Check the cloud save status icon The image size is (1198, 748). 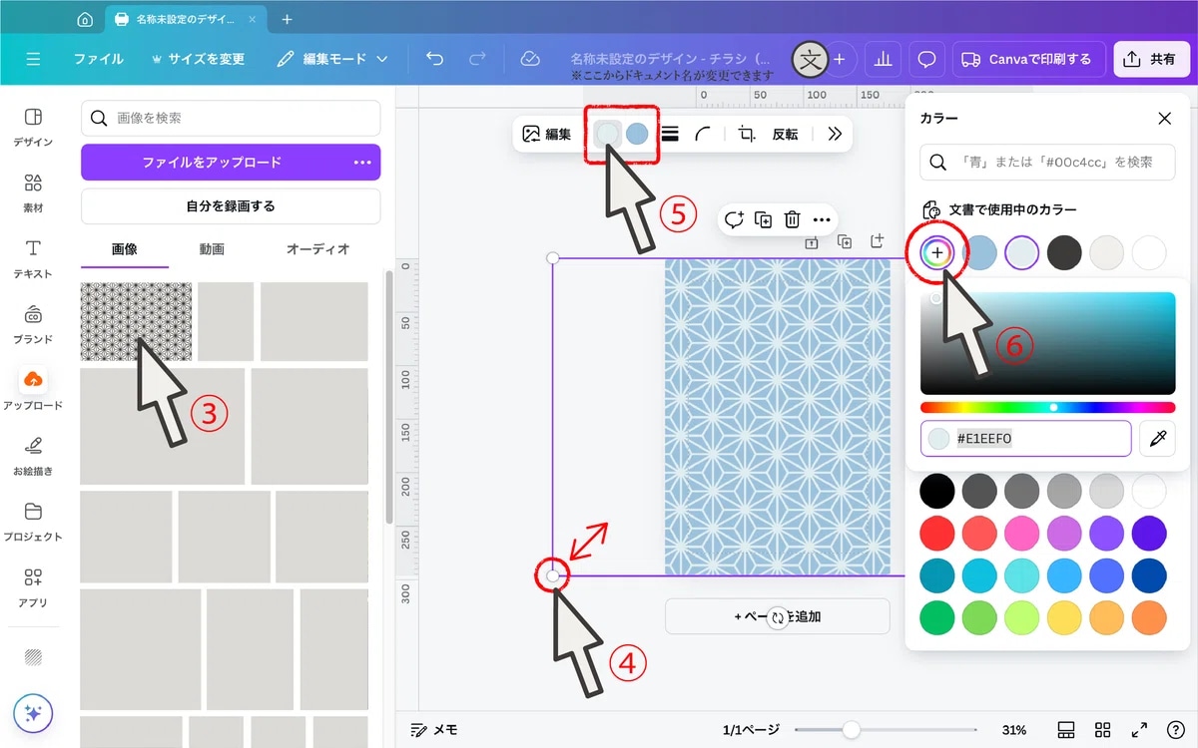530,59
